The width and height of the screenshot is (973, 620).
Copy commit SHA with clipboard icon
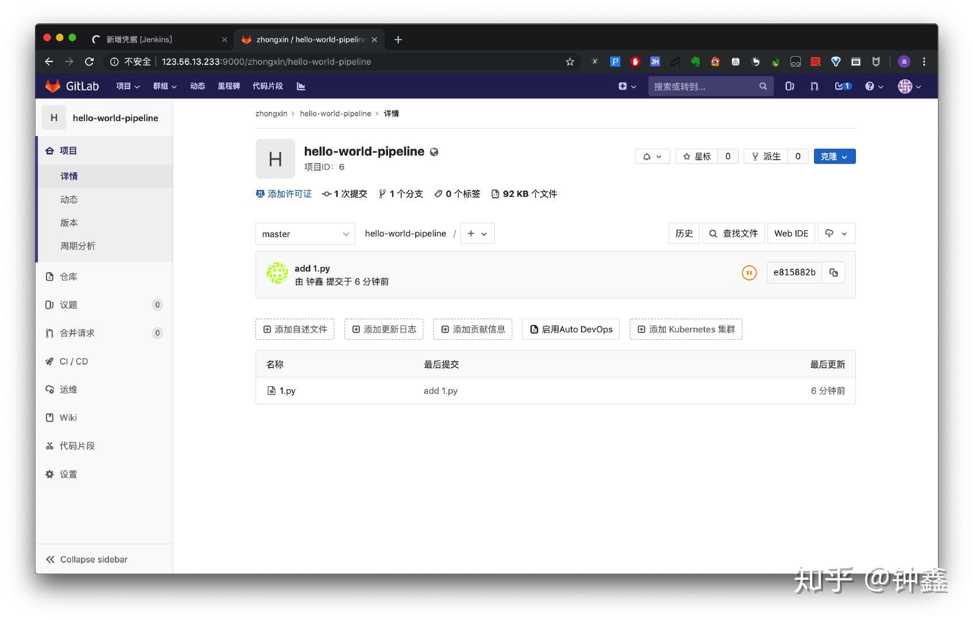point(834,273)
